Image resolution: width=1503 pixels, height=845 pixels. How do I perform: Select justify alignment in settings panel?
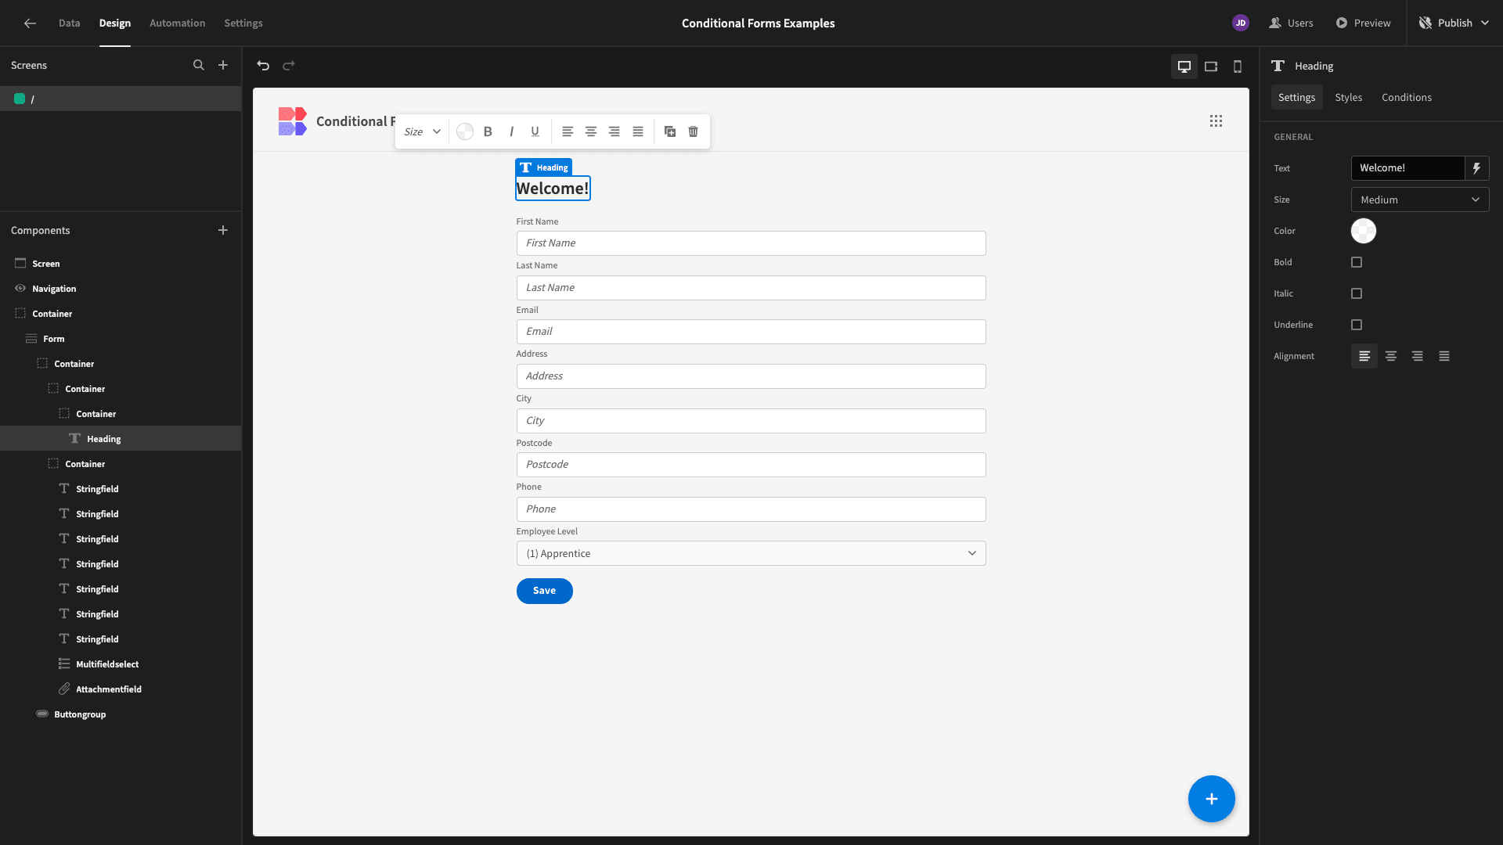[x=1444, y=356]
